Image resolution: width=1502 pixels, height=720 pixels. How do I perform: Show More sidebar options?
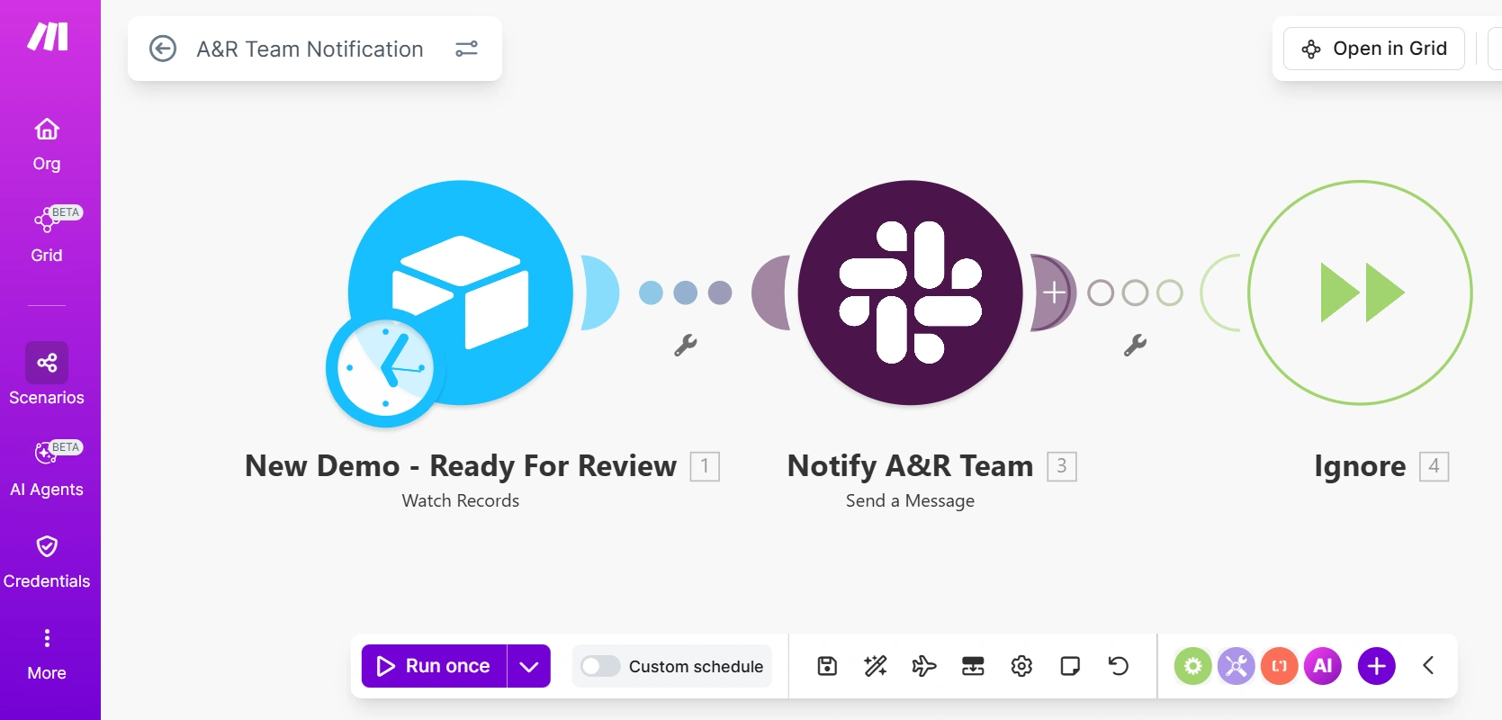[x=47, y=653]
